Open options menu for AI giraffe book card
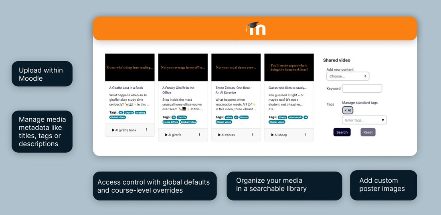 tap(146, 130)
